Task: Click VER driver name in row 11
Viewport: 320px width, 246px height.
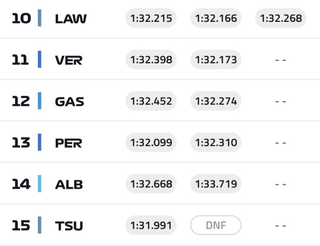Action: (x=69, y=60)
